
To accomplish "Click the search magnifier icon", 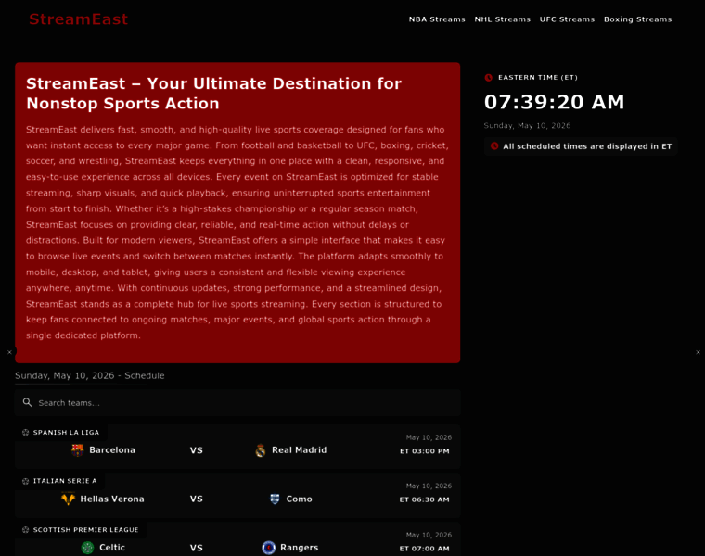I will [28, 402].
